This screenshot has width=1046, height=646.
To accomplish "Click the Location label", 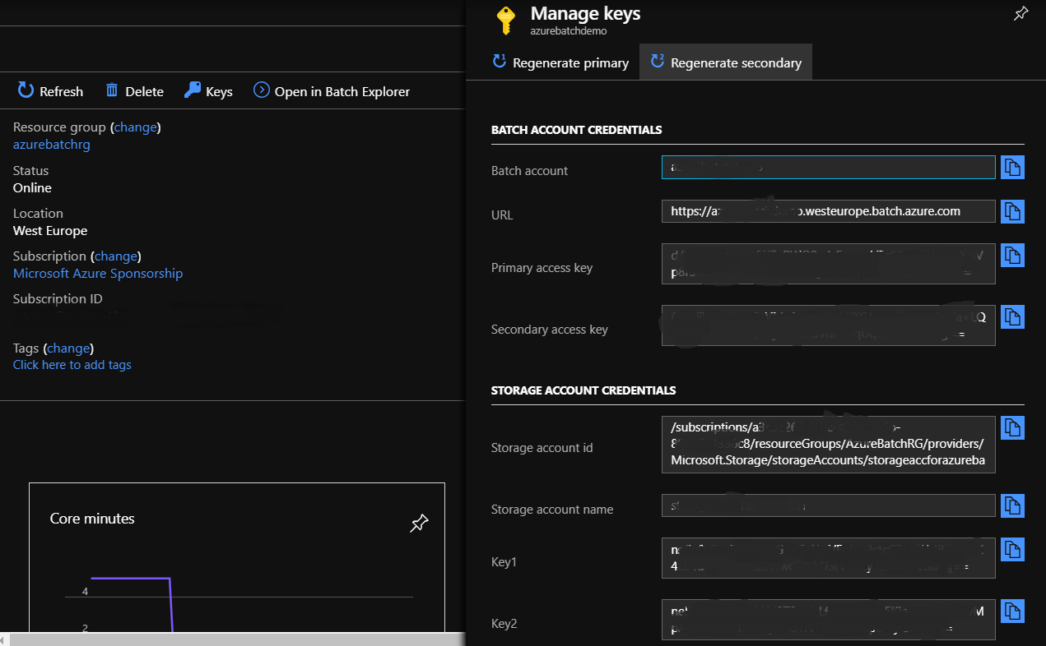I will (x=38, y=214).
